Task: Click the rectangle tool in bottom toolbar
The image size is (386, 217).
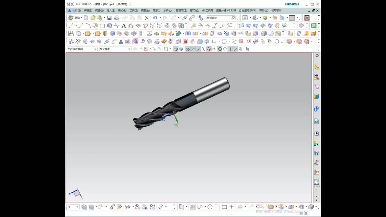Action: click(224, 207)
